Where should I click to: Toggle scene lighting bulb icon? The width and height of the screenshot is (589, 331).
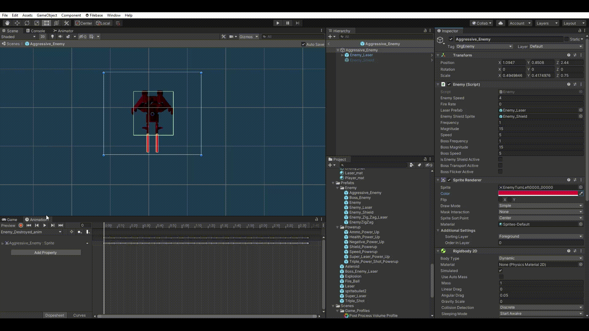(x=52, y=36)
